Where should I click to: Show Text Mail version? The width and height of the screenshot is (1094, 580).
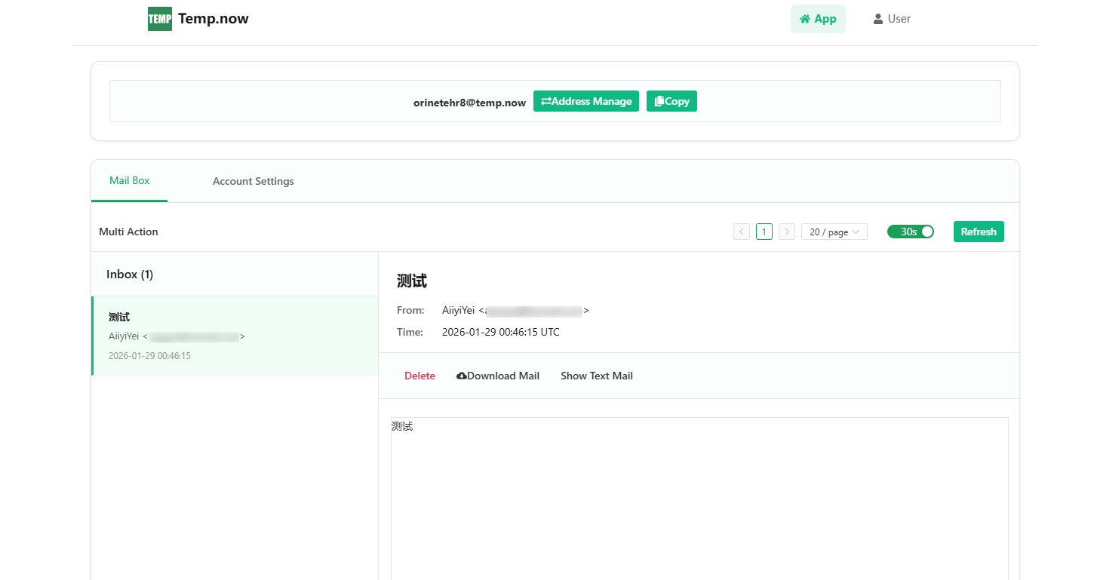point(596,376)
